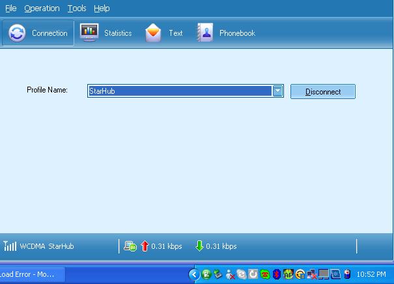Open the Tools menu
The width and height of the screenshot is (394, 284).
tap(77, 8)
